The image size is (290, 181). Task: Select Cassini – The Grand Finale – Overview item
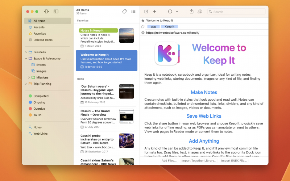click(107, 119)
